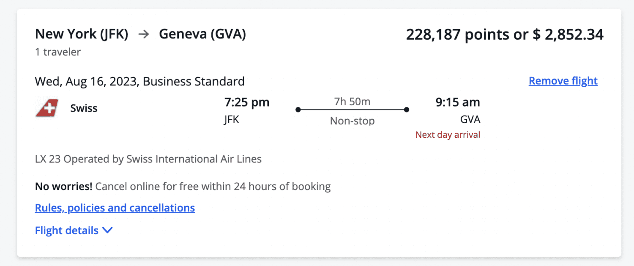Click the 1 traveler label
The height and width of the screenshot is (266, 634).
pos(57,52)
